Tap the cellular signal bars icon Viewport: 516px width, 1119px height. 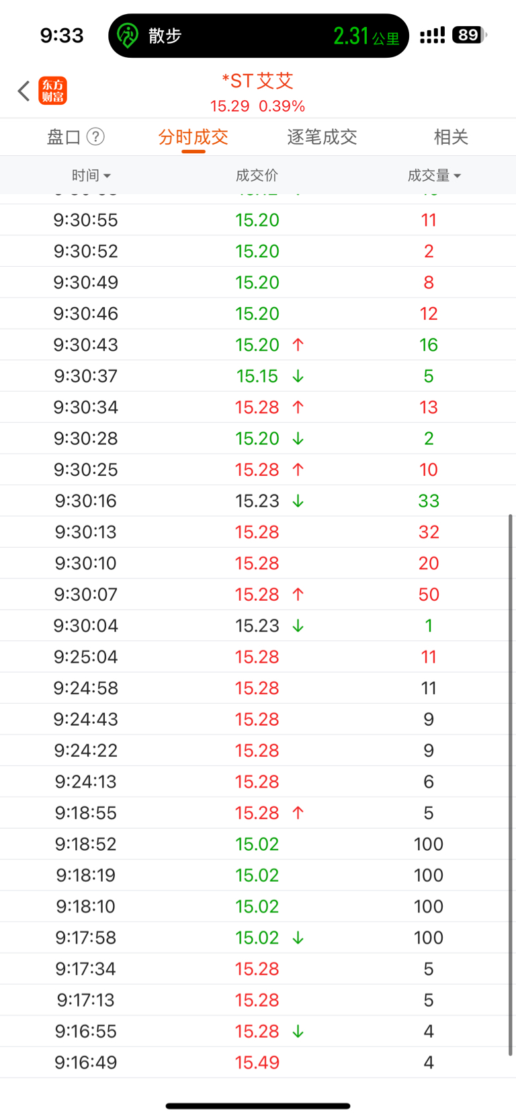pos(432,36)
